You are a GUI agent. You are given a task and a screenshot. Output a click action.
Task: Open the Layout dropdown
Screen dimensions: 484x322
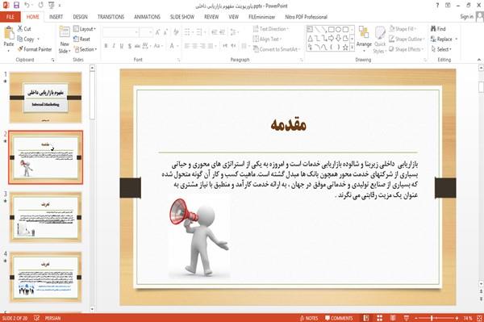pyautogui.click(x=85, y=29)
